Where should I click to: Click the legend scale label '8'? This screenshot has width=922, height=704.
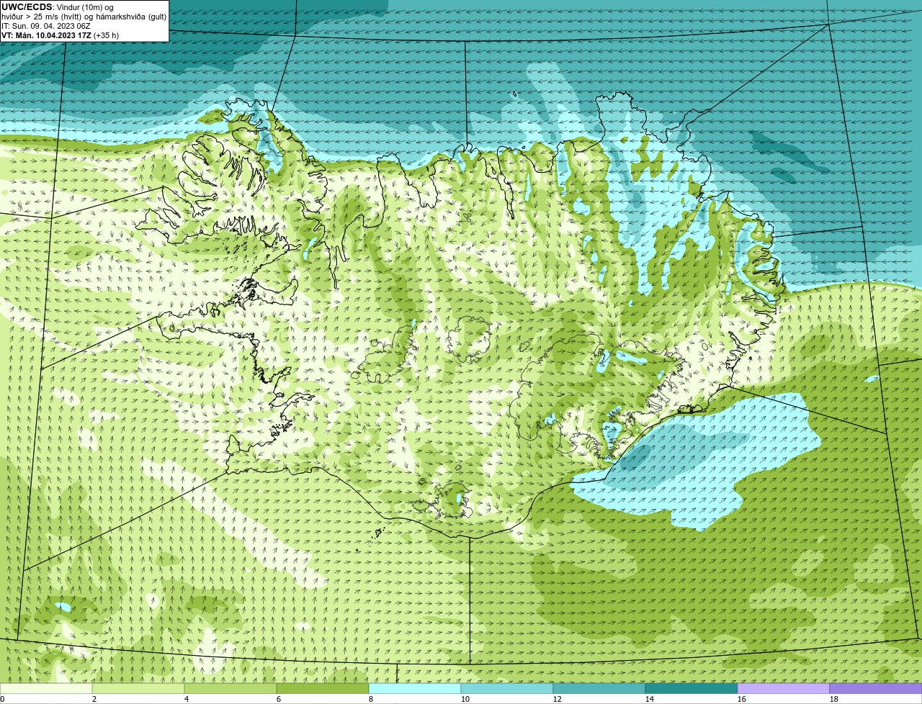click(x=371, y=699)
